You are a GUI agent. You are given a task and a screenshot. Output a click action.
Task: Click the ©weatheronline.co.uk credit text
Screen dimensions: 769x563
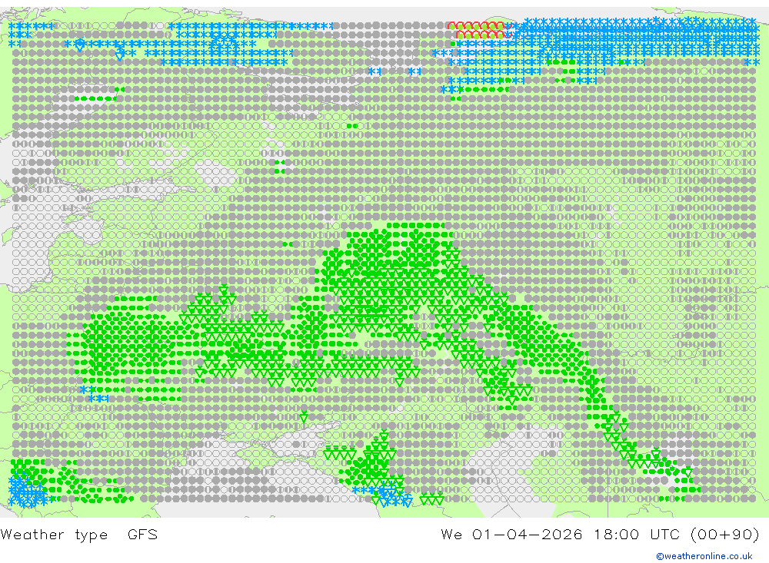pyautogui.click(x=704, y=556)
